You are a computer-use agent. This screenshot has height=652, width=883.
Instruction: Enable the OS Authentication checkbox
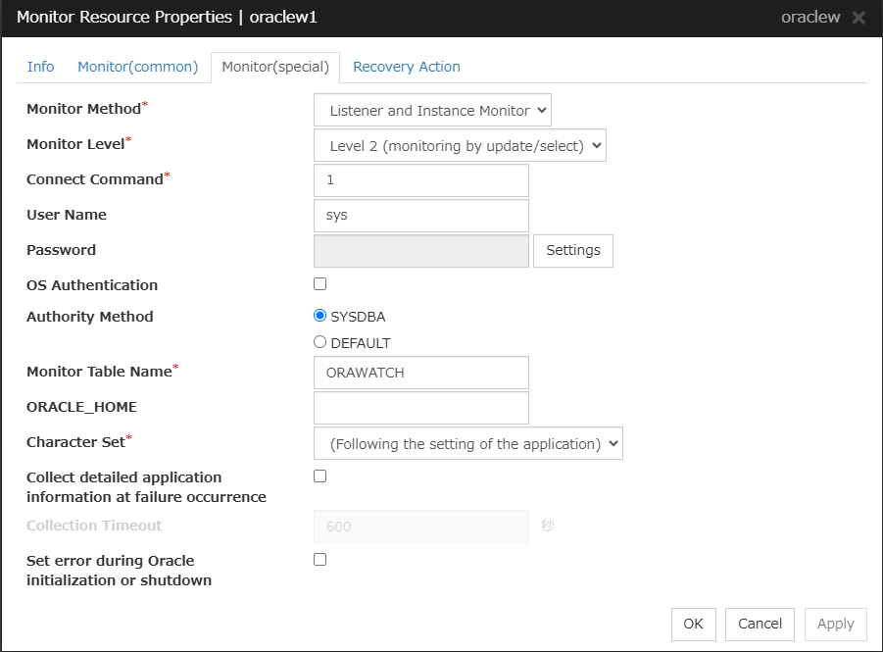(319, 284)
